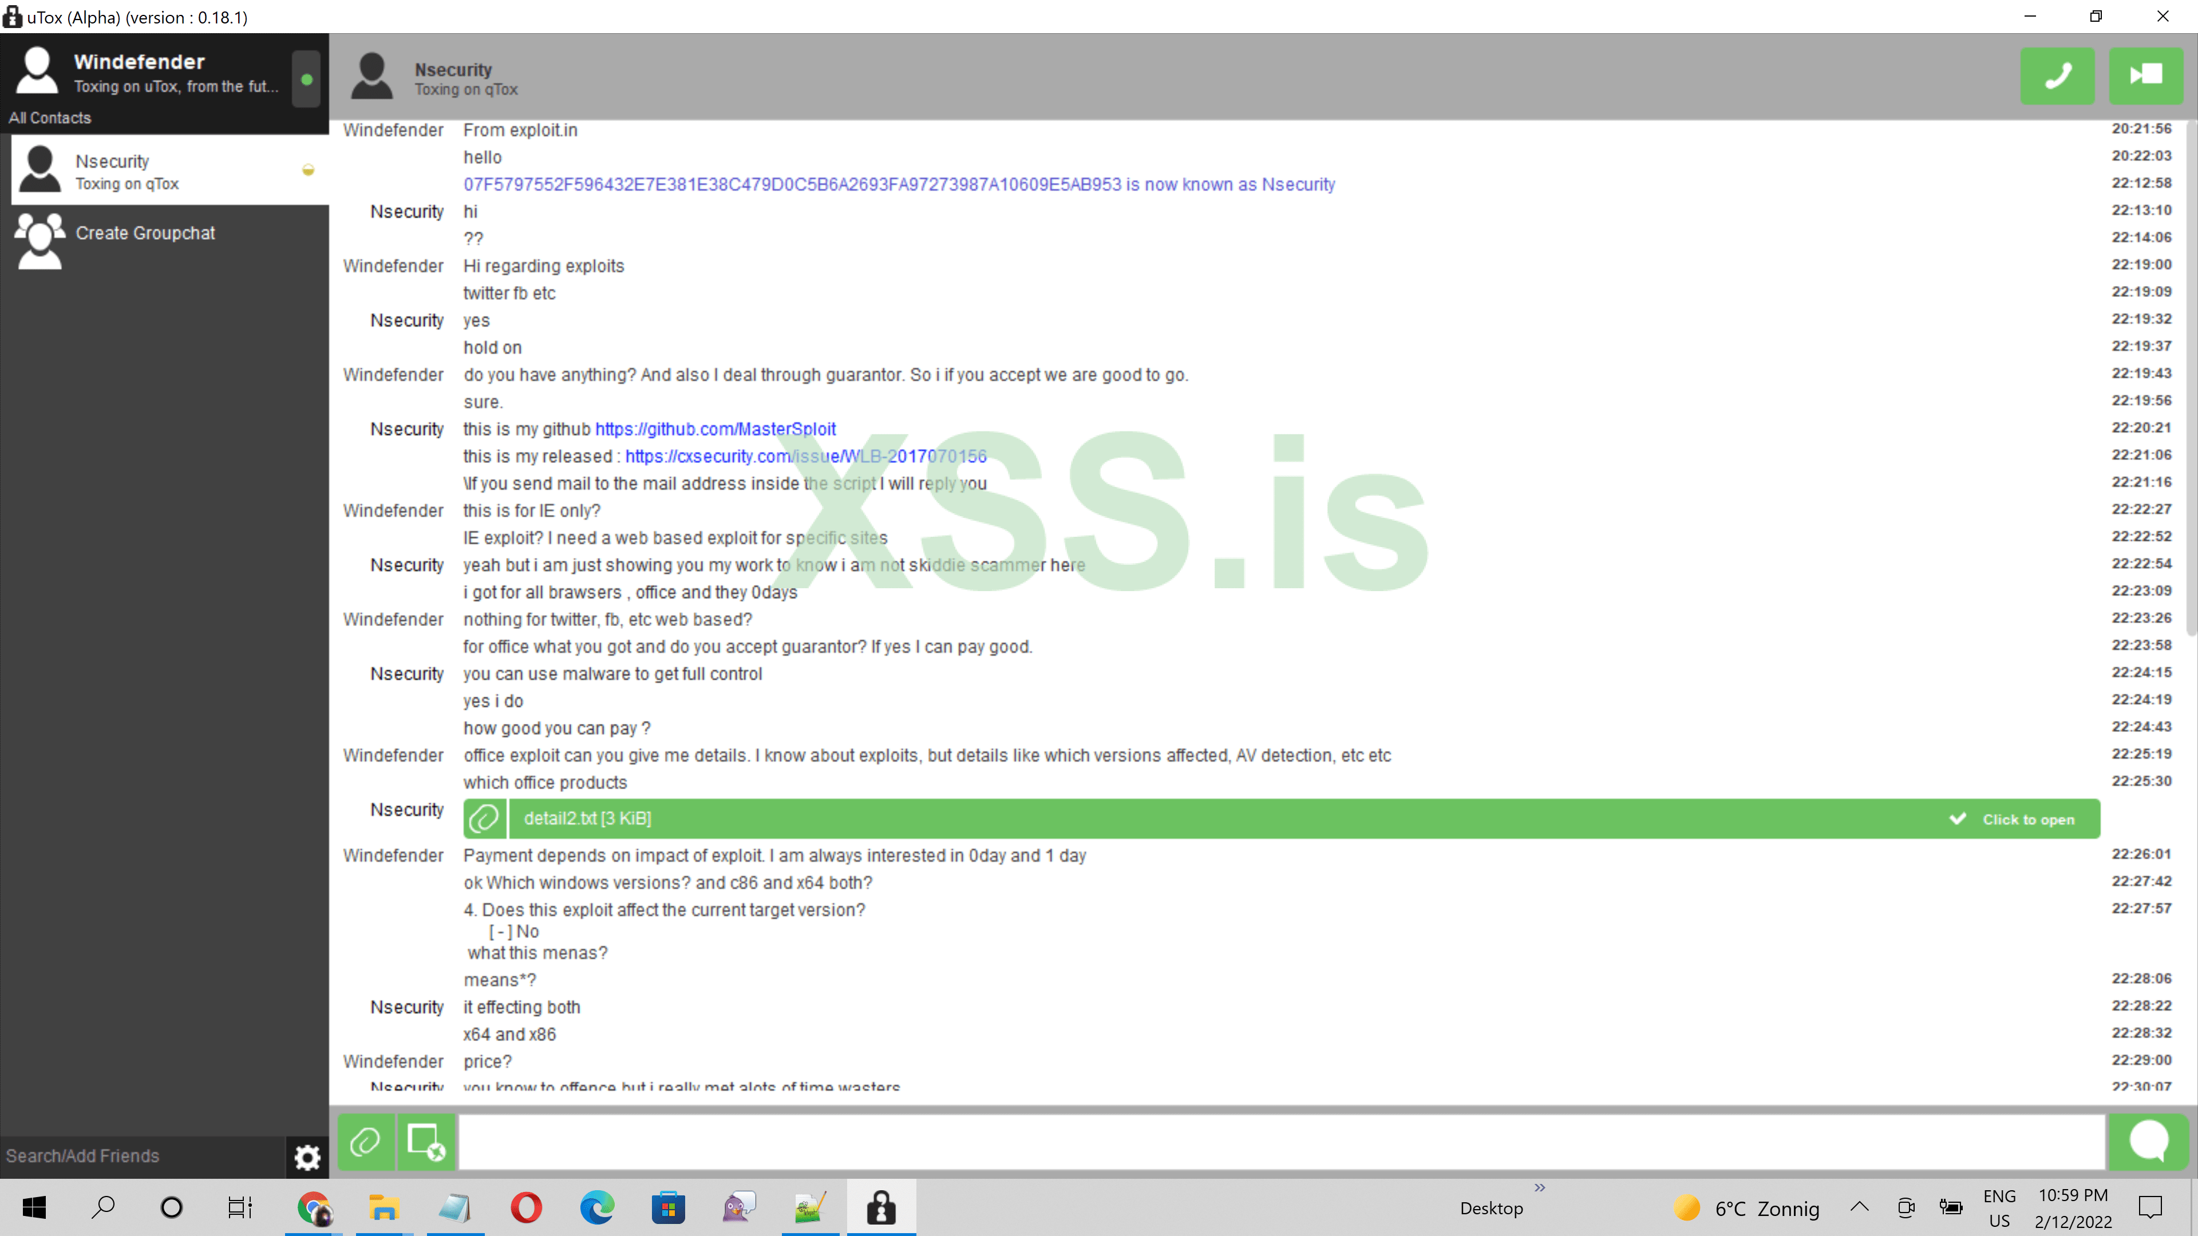The height and width of the screenshot is (1236, 2198).
Task: Focus the message text input box
Action: click(x=1280, y=1142)
